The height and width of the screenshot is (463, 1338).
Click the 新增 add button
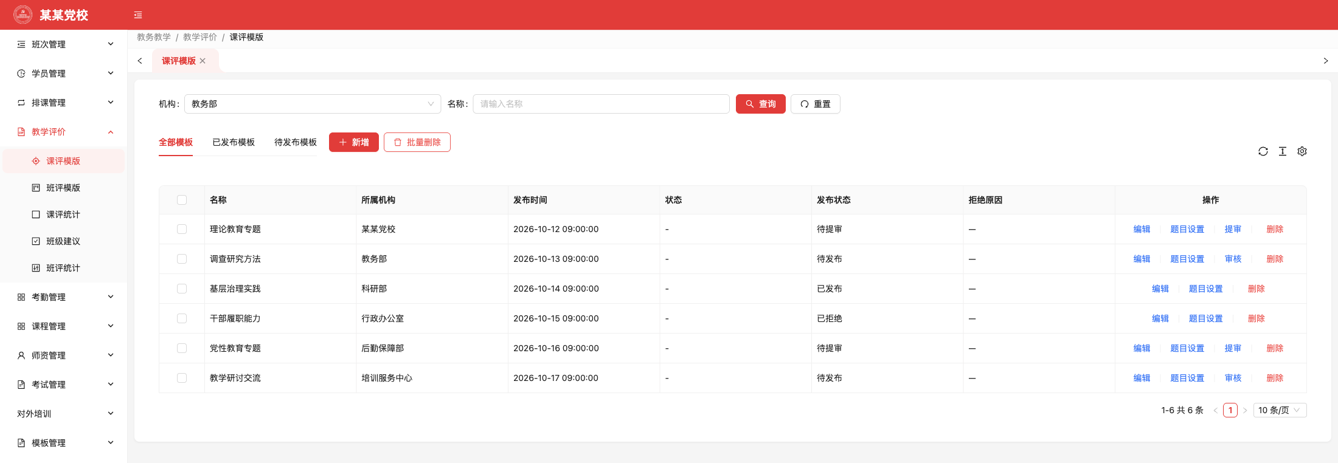354,142
